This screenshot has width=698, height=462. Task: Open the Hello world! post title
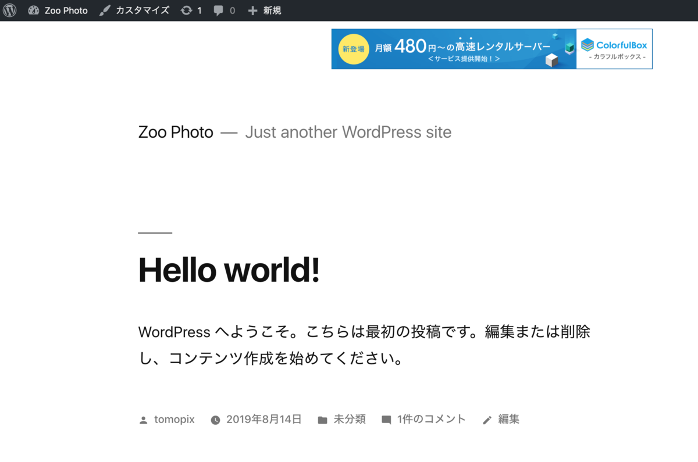point(229,270)
